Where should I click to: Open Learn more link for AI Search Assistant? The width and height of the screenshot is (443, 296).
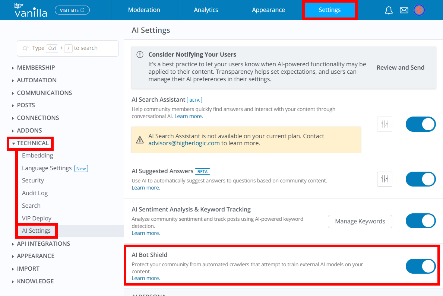(x=189, y=116)
